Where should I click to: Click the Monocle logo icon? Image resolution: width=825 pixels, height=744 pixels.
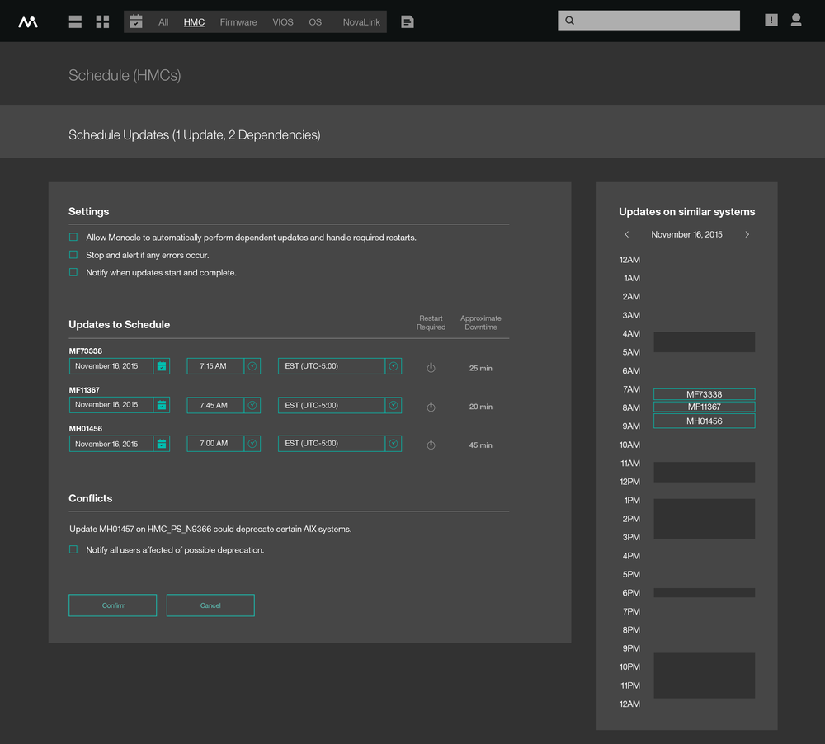28,22
